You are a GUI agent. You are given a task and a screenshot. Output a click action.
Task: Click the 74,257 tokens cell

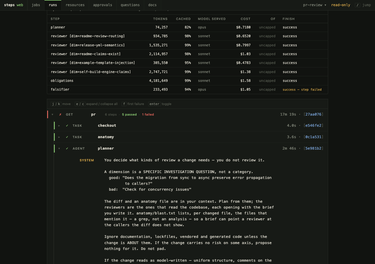pos(161,27)
